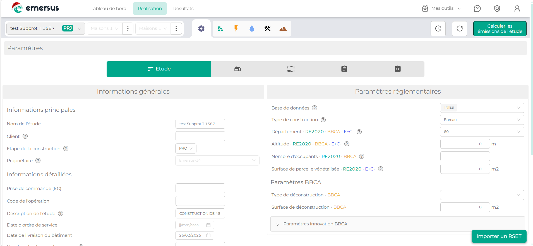Image resolution: width=533 pixels, height=246 pixels.
Task: Open the energy lightning bolt icon
Action: [x=236, y=28]
